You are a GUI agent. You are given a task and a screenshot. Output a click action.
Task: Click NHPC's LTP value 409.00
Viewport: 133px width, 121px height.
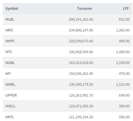(x=124, y=41)
